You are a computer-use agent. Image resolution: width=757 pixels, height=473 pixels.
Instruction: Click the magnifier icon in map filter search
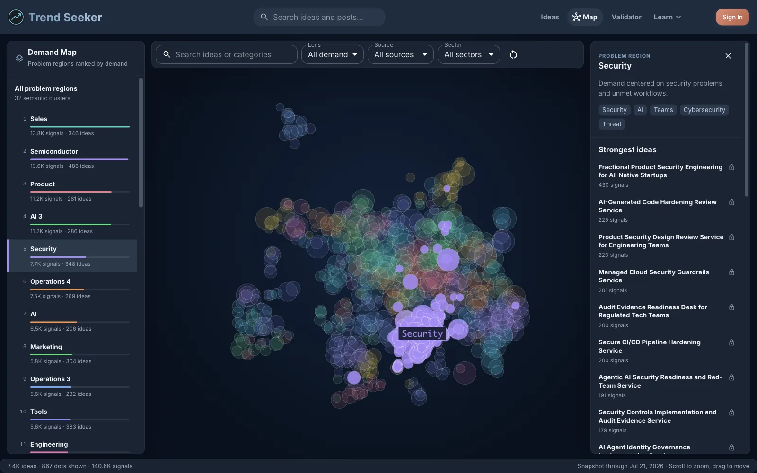click(x=167, y=54)
